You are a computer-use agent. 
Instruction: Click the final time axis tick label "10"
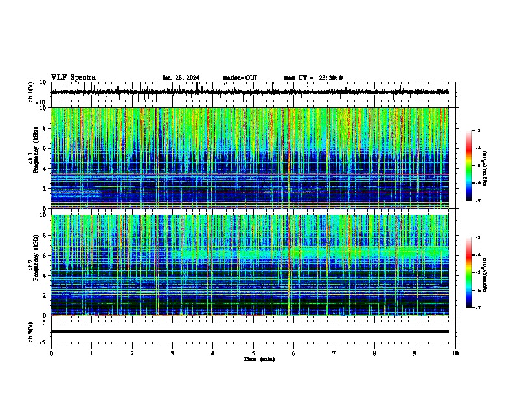point(455,353)
